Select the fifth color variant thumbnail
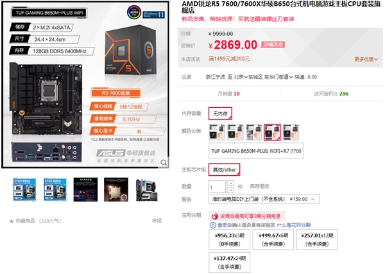385x274 pixels. tap(291, 132)
